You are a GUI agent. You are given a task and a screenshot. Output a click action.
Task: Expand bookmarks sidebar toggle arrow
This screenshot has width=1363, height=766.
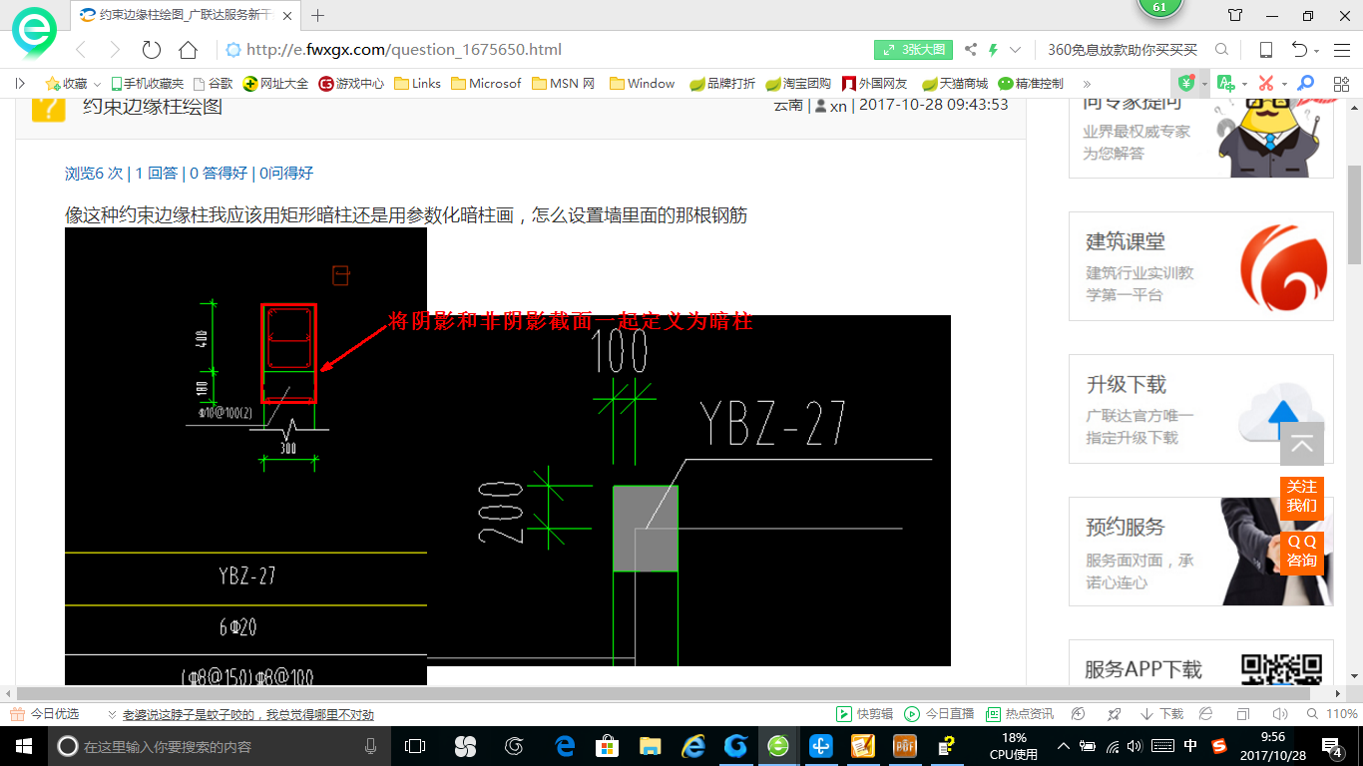pyautogui.click(x=20, y=84)
